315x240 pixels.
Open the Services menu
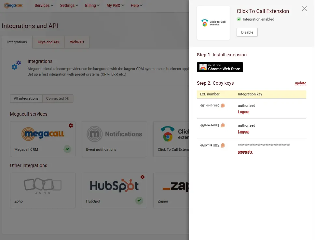(x=44, y=6)
